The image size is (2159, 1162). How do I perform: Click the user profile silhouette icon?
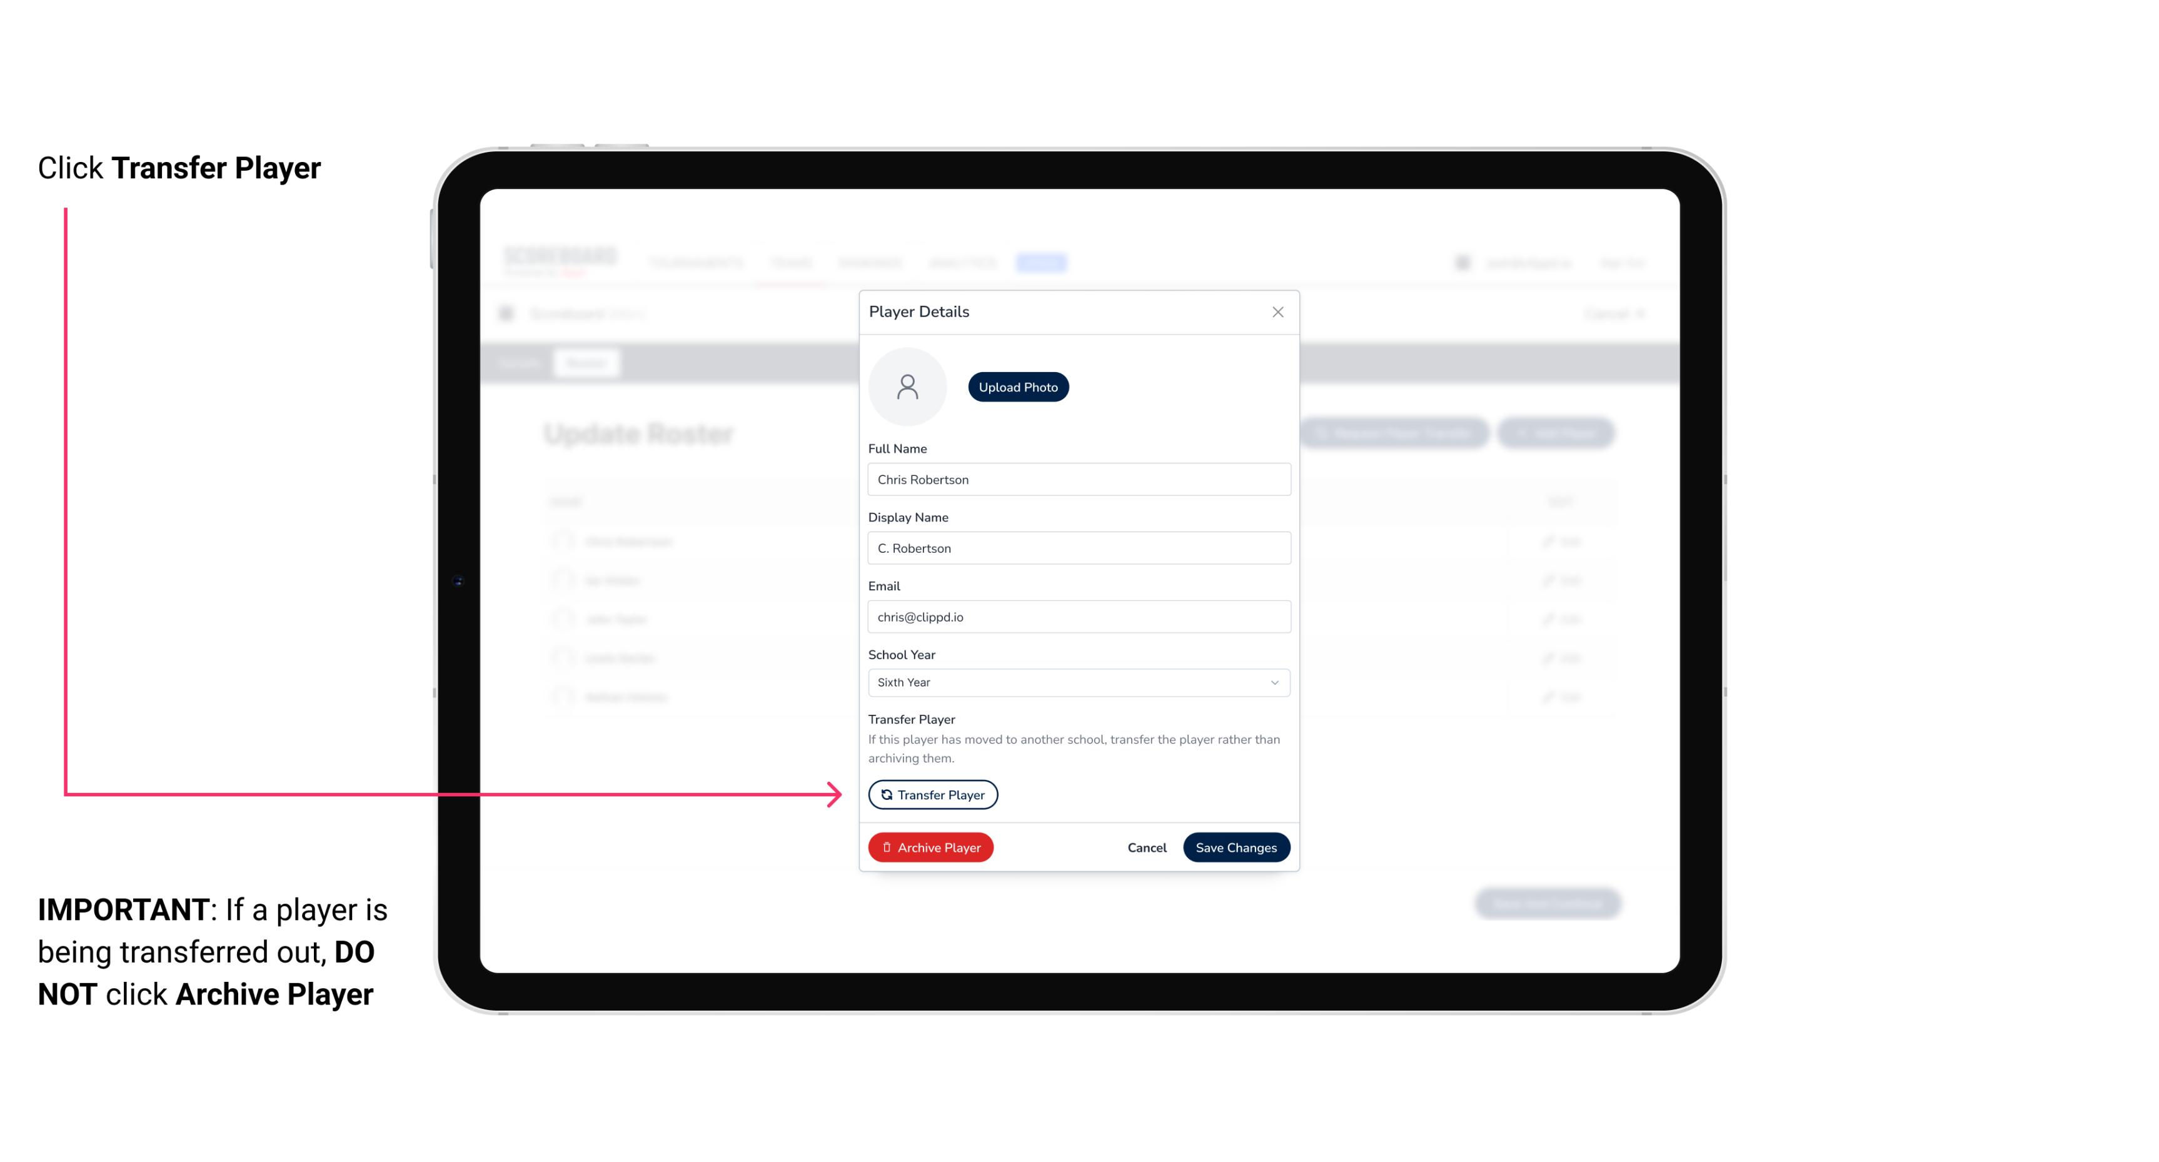[907, 385]
